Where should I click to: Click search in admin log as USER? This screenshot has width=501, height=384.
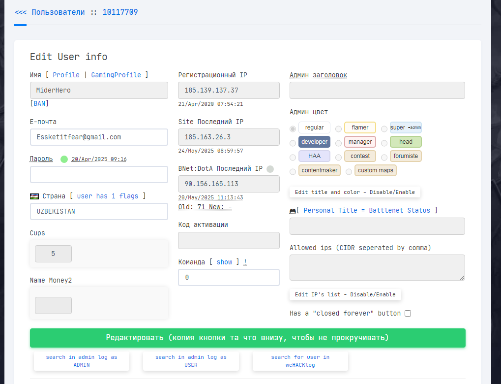pos(191,361)
